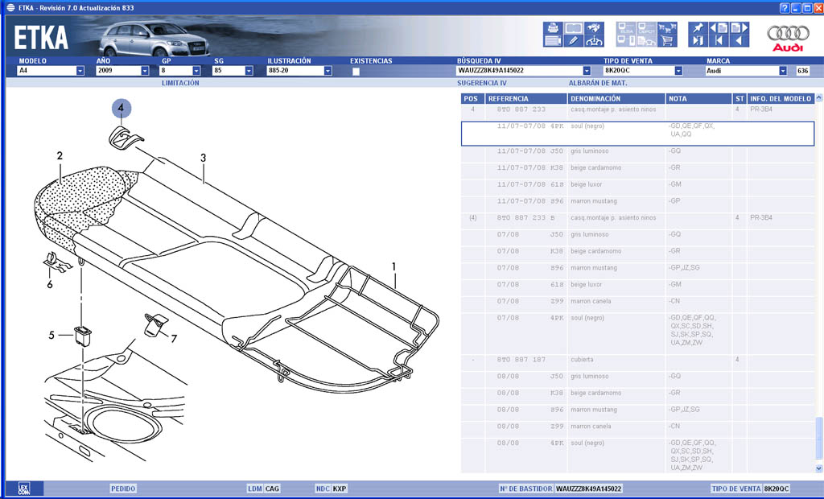Click the box next to MARCA showing 636
This screenshot has width=824, height=499.
tap(802, 71)
